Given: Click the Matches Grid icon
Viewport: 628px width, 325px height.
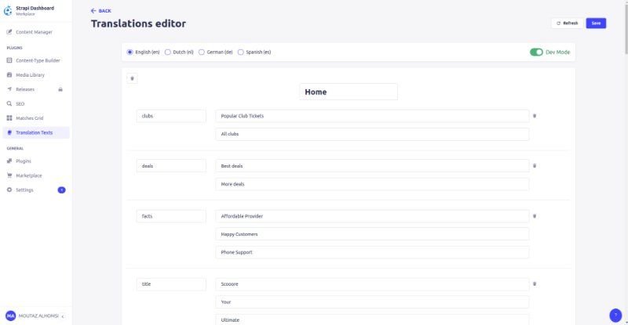Looking at the screenshot, I should (x=9, y=118).
